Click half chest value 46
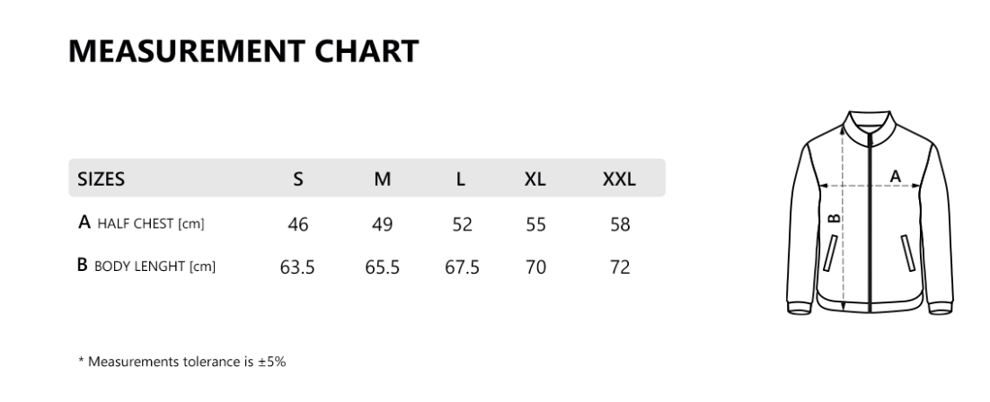Image resolution: width=990 pixels, height=402 pixels. [x=298, y=224]
